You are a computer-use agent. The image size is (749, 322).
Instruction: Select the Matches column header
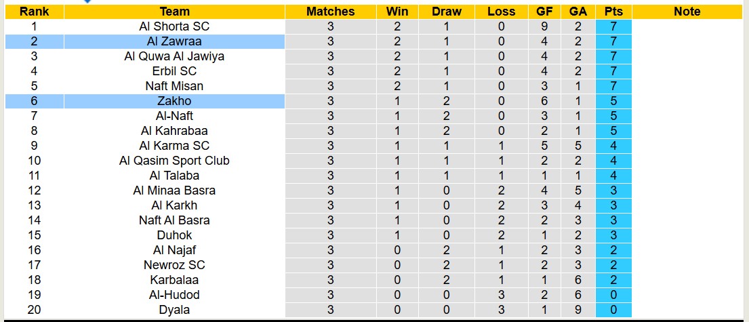click(x=330, y=12)
